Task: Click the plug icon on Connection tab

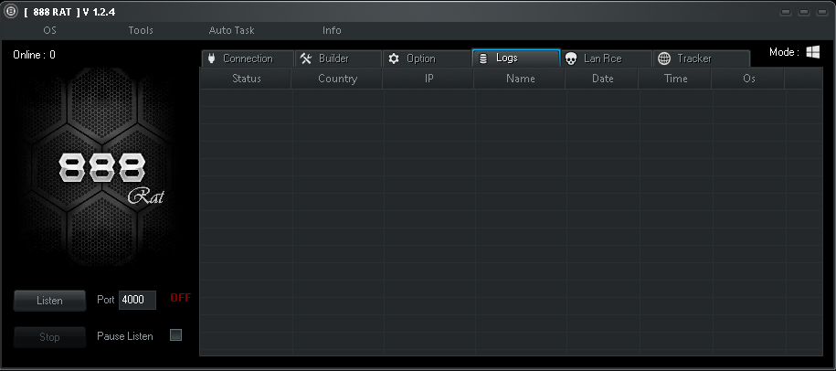Action: [x=211, y=58]
